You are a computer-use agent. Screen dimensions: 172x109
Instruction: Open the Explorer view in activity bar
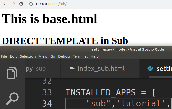12,72
